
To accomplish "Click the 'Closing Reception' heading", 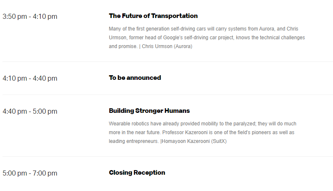I will point(137,173).
